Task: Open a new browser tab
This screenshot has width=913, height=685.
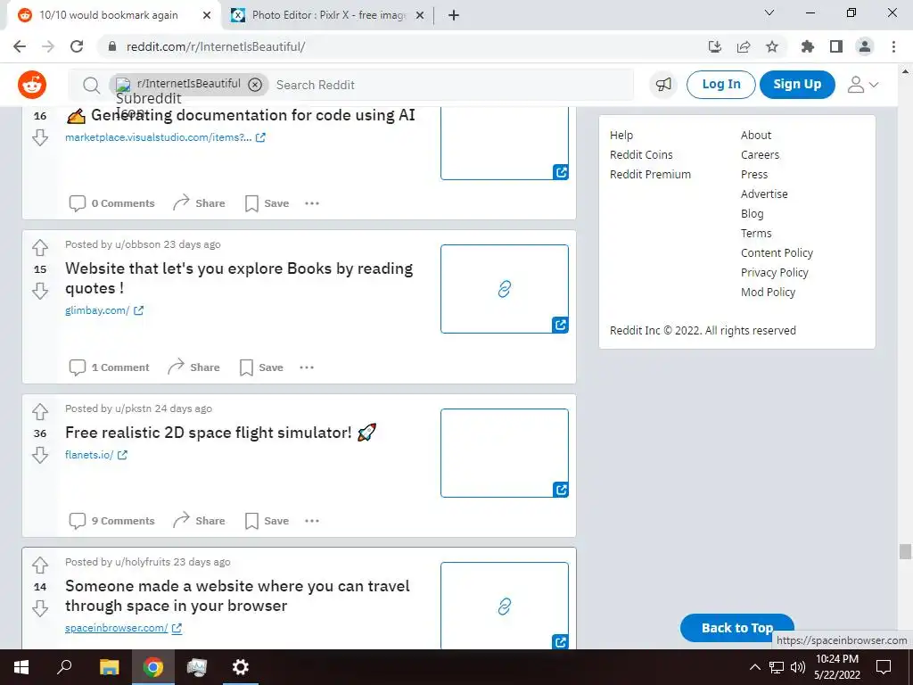Action: 454,15
